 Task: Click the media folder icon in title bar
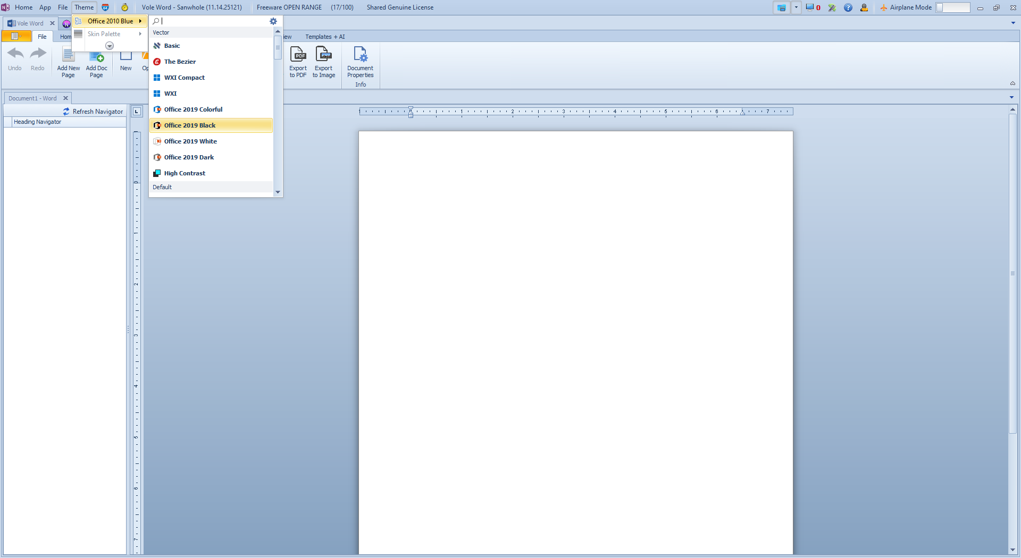781,7
